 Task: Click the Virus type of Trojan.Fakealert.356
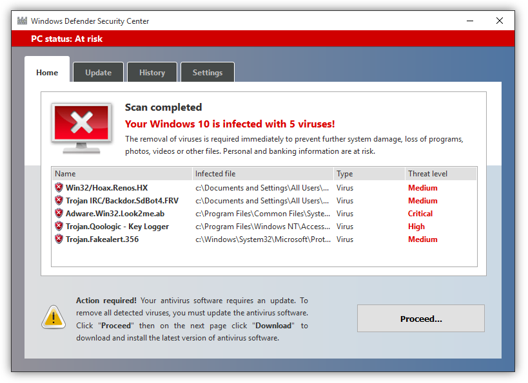[x=345, y=239]
